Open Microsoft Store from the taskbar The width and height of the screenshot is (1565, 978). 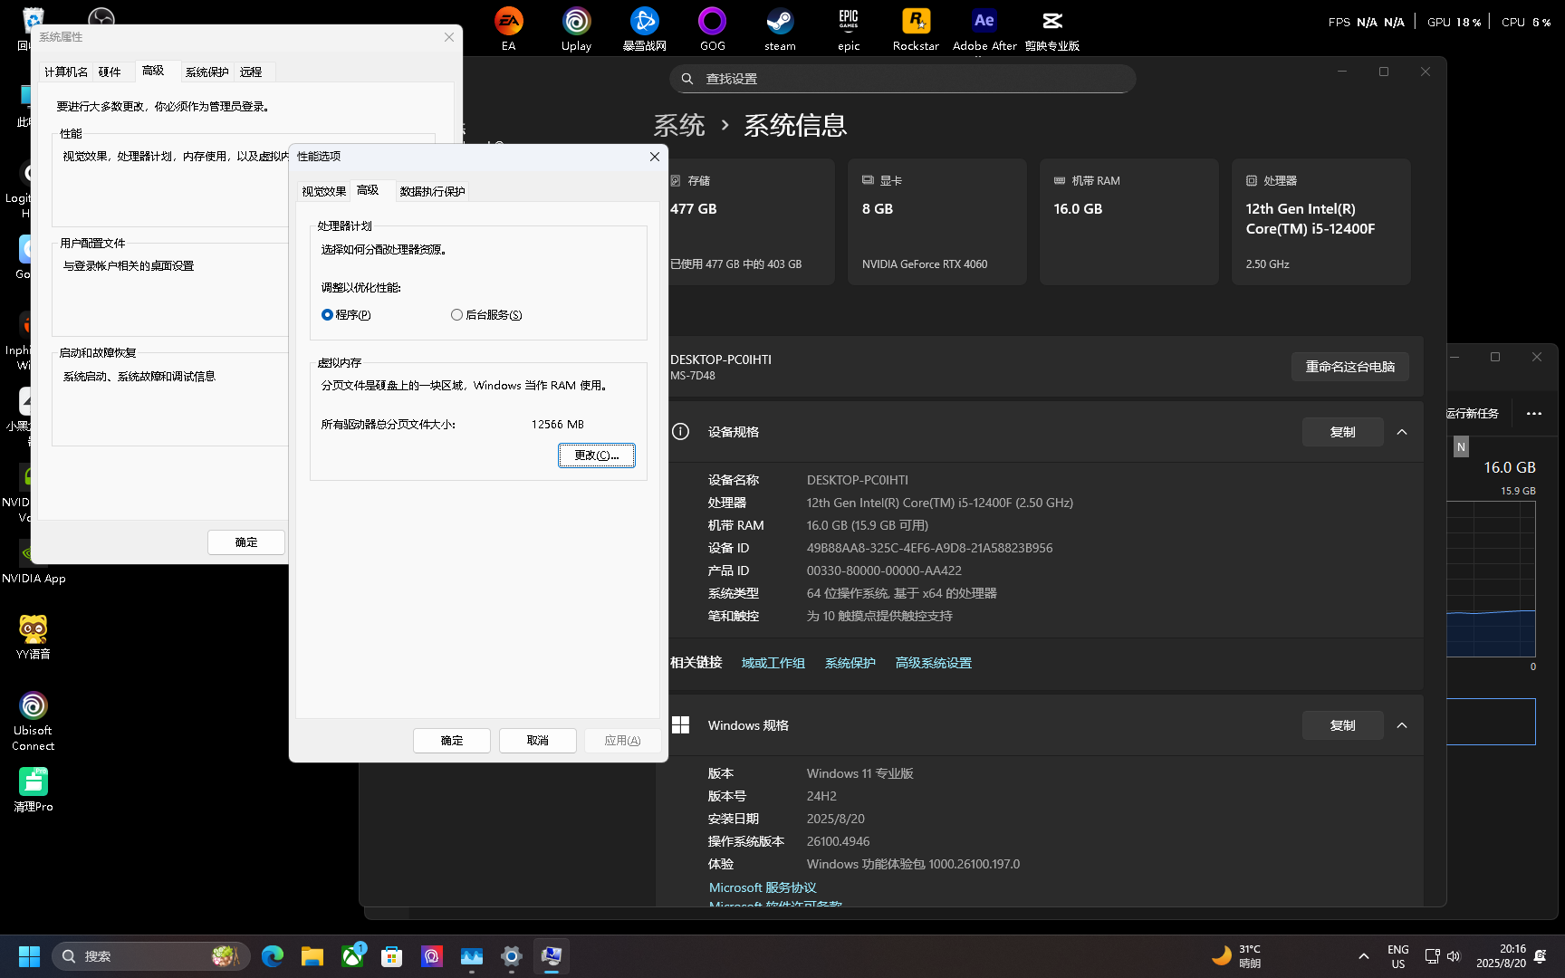coord(392,956)
